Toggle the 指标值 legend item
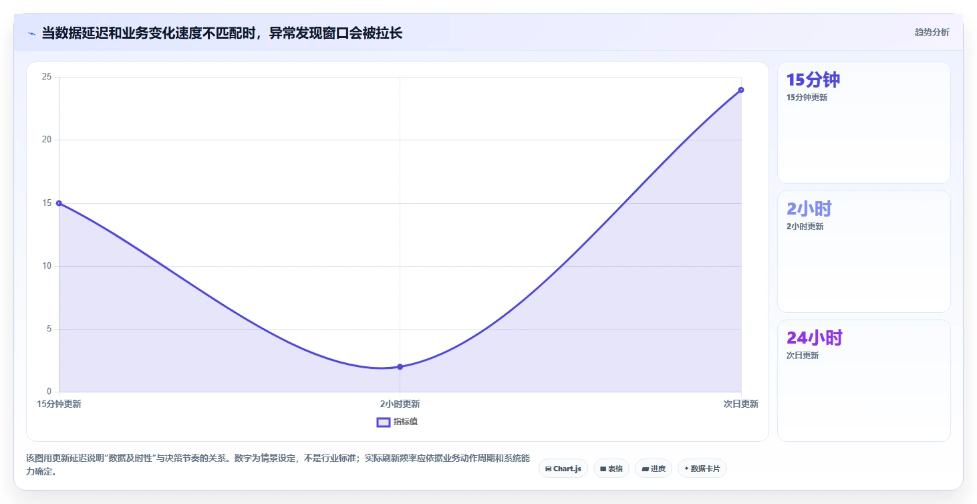The image size is (977, 504). 398,422
